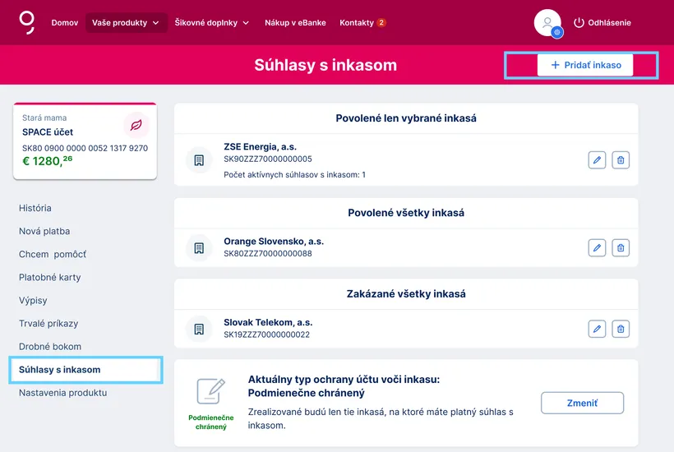Expand the Šikovné doplnky dropdown
Screen dimensions: 674x452
211,23
